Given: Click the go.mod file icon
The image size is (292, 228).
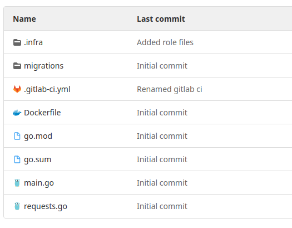Looking at the screenshot, I should tap(17, 136).
